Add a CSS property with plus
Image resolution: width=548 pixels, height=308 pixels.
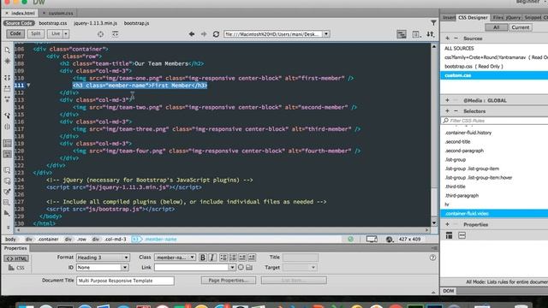pos(447,224)
